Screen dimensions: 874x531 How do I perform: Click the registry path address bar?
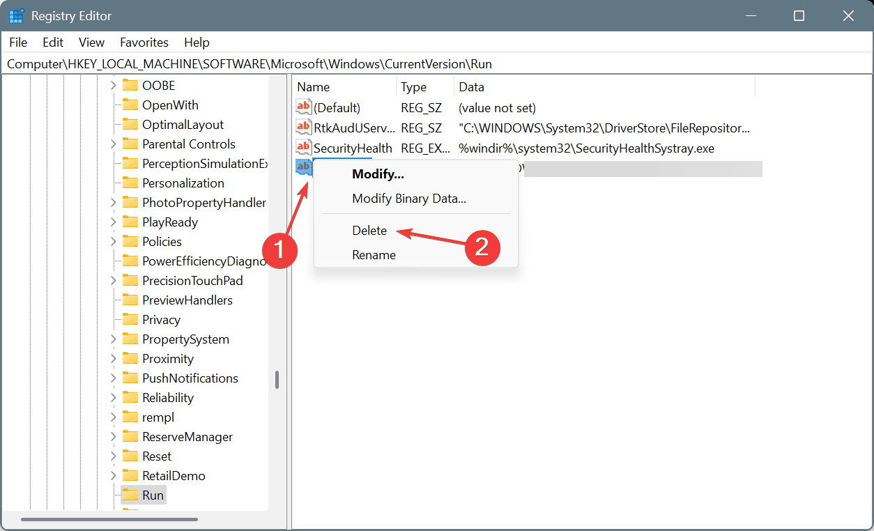tap(437, 64)
